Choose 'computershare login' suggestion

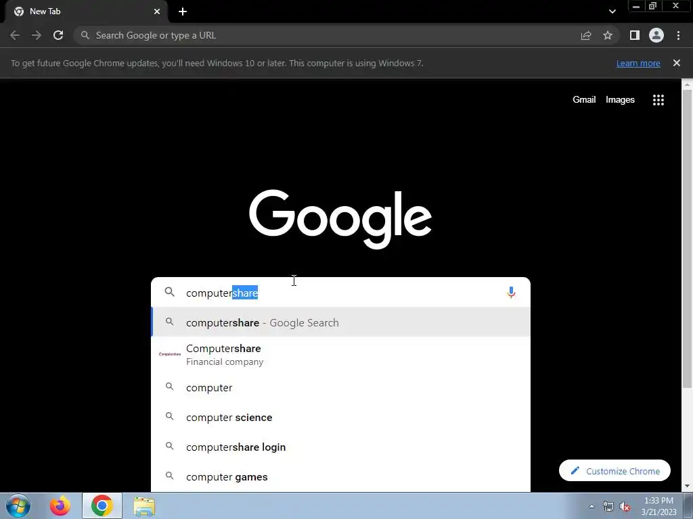(341, 447)
